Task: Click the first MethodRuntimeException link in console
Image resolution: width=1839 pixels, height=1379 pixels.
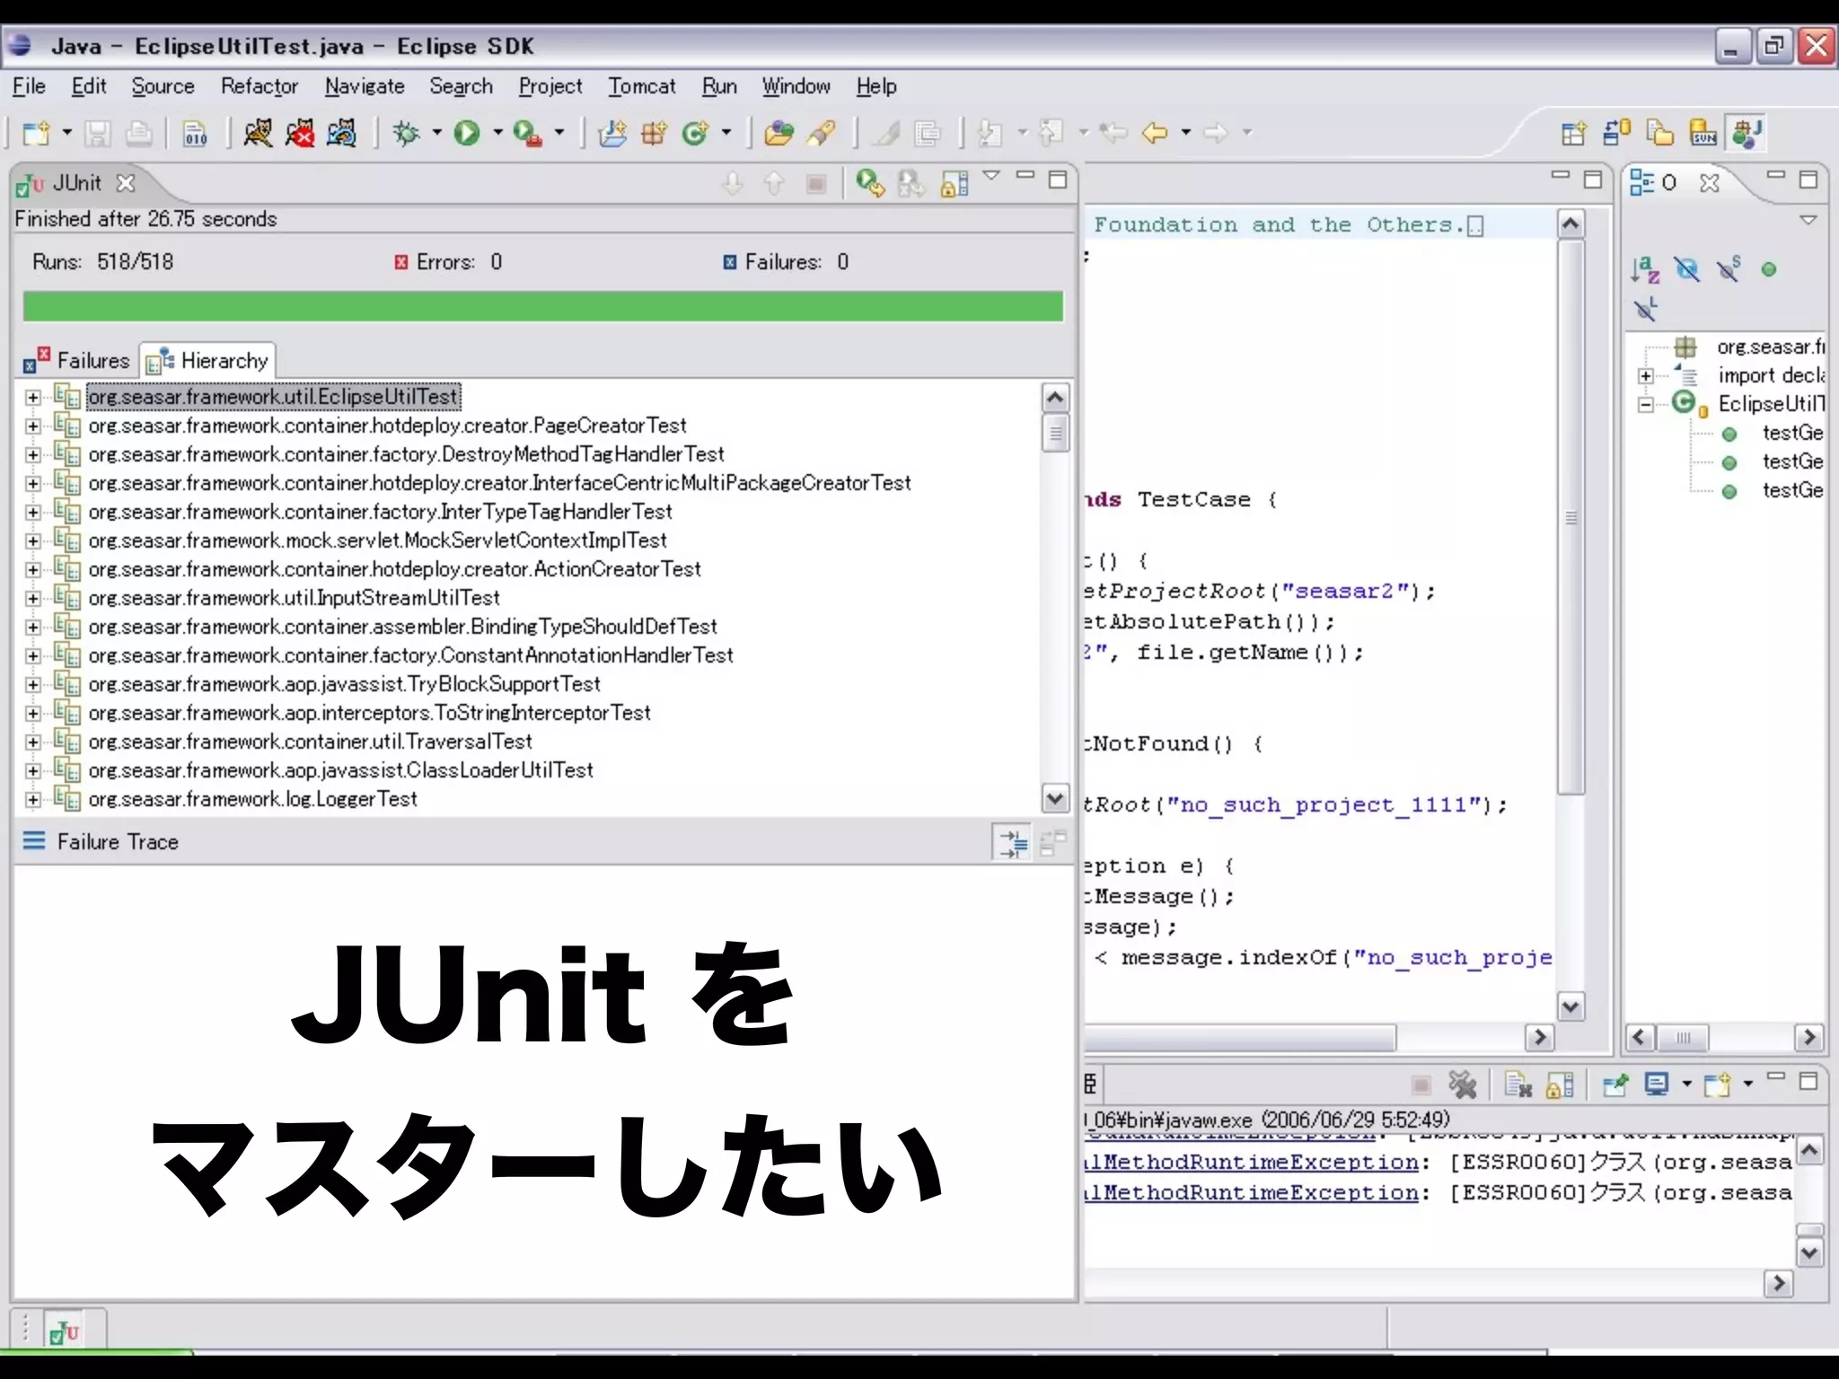Action: 1253,1163
